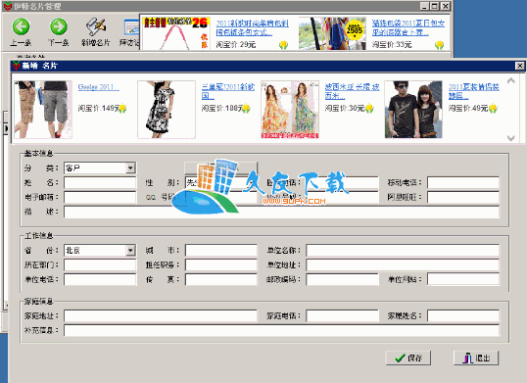
Task: Click the 城市 input field
Action: coord(221,251)
